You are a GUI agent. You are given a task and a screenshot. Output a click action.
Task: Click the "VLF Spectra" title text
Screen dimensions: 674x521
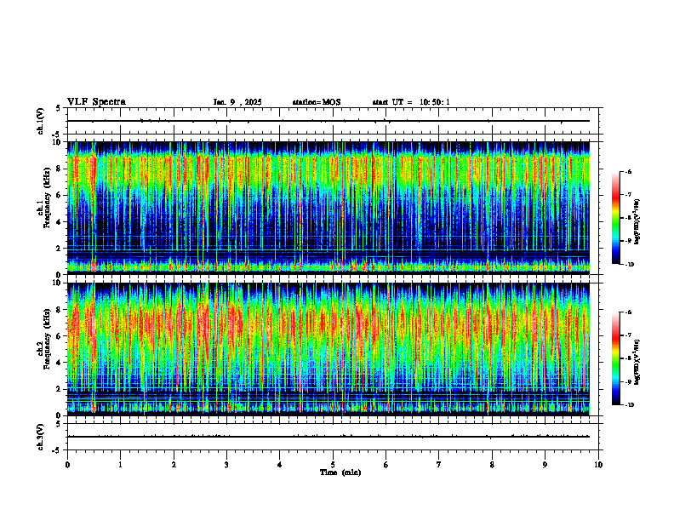96,102
